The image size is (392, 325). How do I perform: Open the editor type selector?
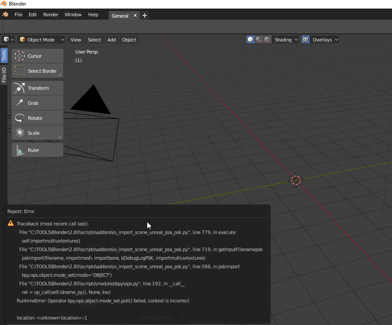click(8, 39)
